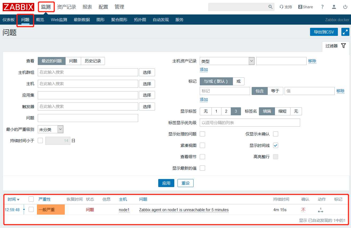Open the 报表 top menu
Viewport: 351px width, 228px height.
[x=87, y=7]
